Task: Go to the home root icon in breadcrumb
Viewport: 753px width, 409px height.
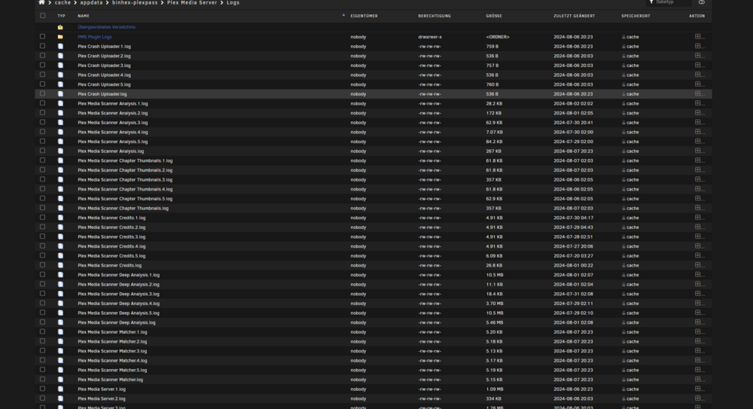Action: click(41, 2)
